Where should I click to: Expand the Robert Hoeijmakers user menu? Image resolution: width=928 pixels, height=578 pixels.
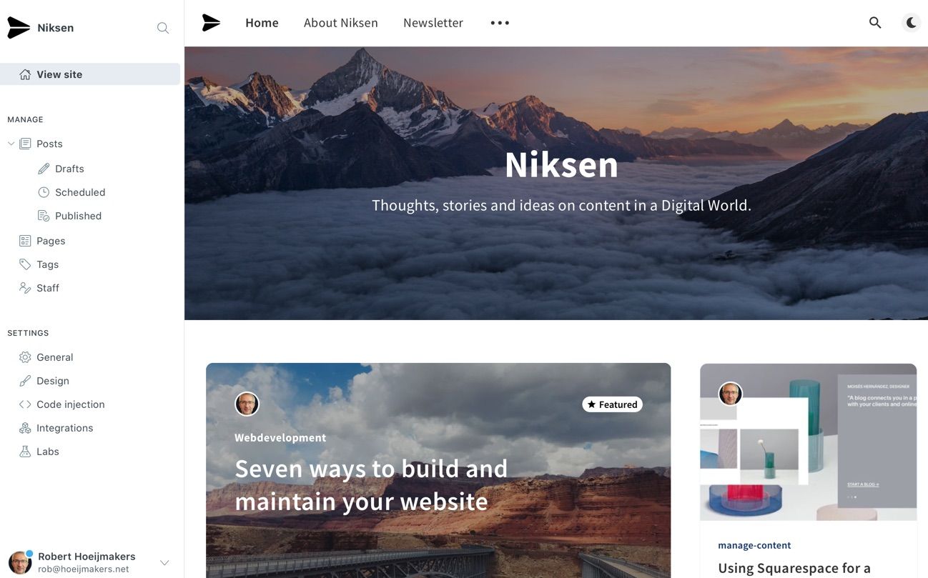click(x=164, y=563)
